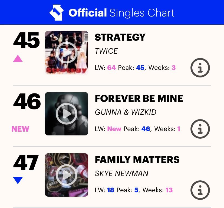This screenshot has height=208, width=224.
Task: Open info for Family Matters
Action: coord(200,190)
